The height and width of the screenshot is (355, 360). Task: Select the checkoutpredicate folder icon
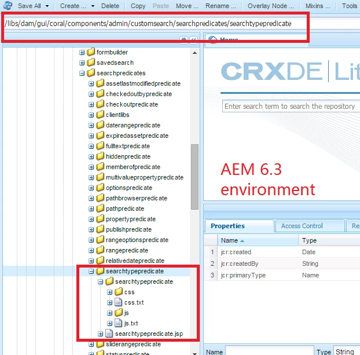click(100, 104)
